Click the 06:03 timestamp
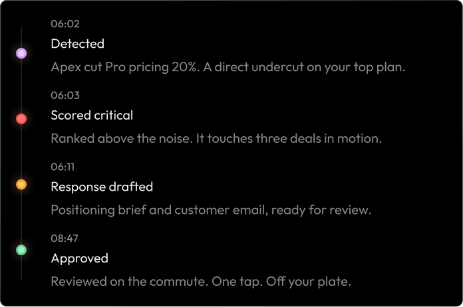 pos(65,95)
